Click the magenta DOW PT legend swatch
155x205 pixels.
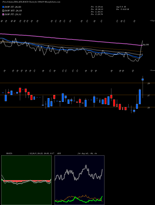3,14
